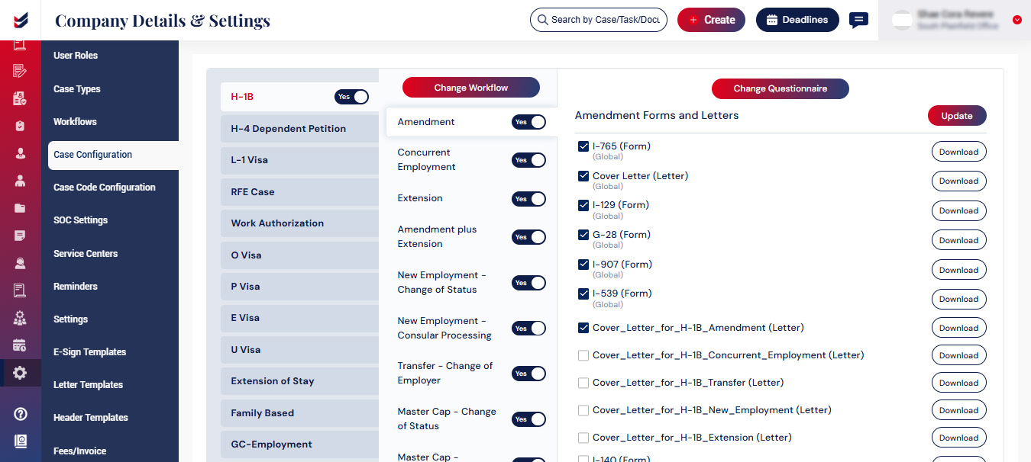Toggle the Amendment workflow switch
1031x462 pixels.
click(528, 122)
